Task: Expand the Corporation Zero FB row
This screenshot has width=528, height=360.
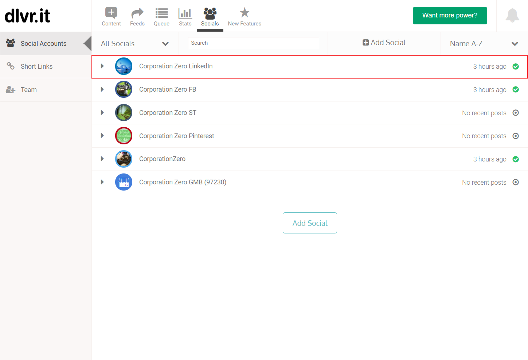Action: coord(102,89)
